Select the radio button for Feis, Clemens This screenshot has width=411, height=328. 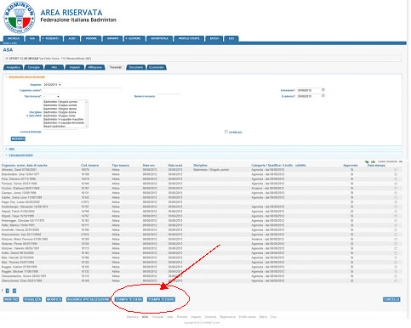click(x=396, y=179)
